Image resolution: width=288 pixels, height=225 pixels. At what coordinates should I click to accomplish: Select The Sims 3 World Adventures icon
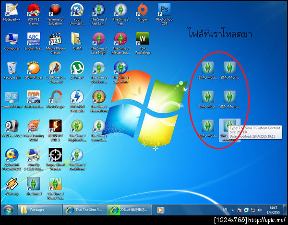(x=55, y=189)
